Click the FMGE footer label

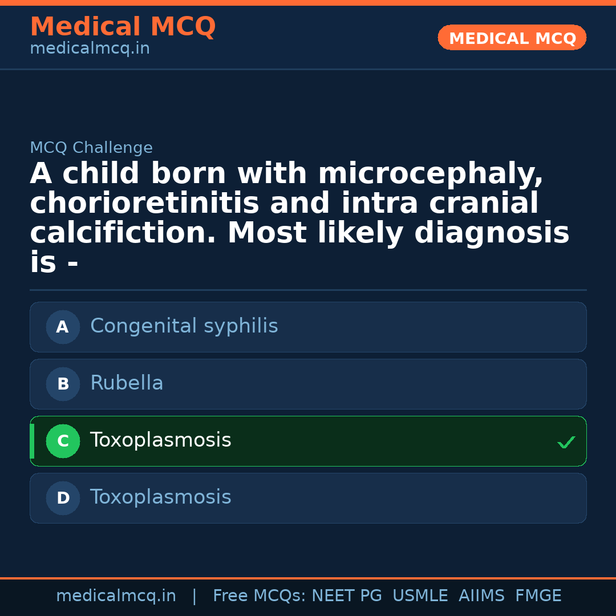click(x=538, y=595)
